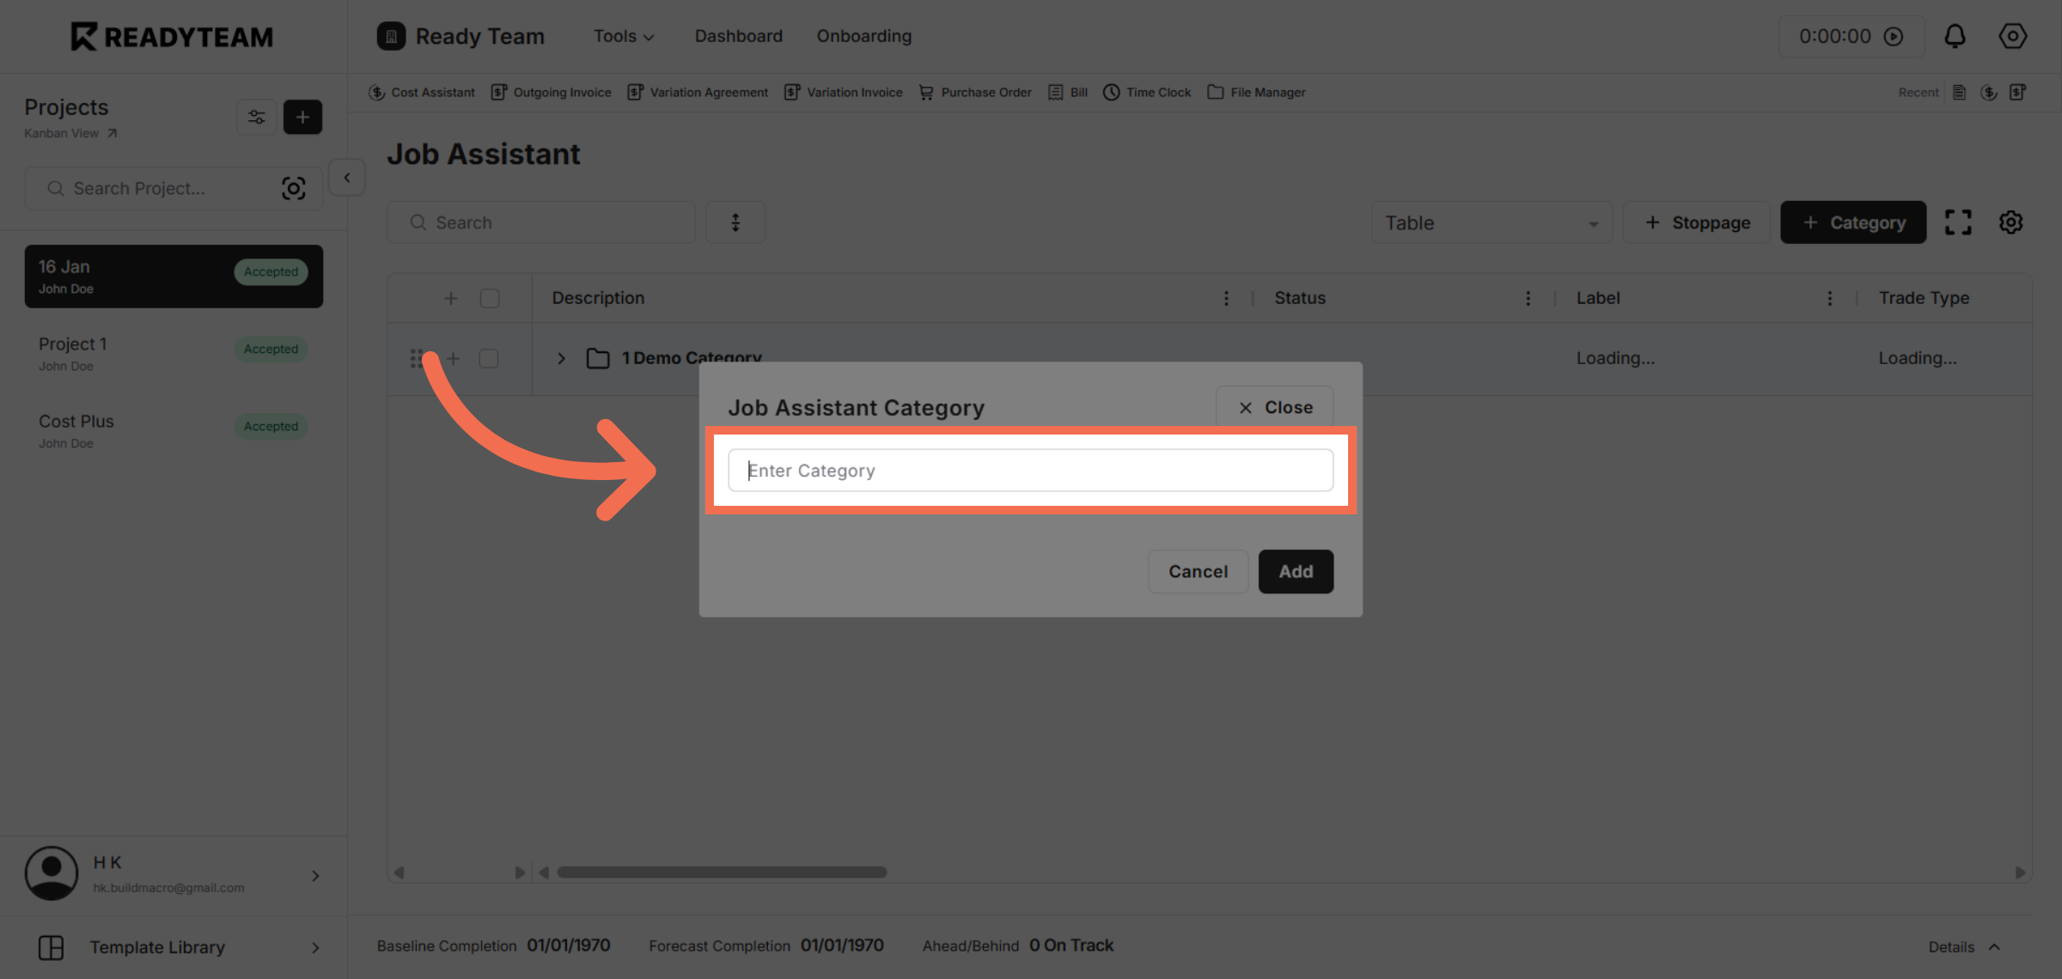
Task: Open the Onboarding menu item
Action: coord(863,36)
